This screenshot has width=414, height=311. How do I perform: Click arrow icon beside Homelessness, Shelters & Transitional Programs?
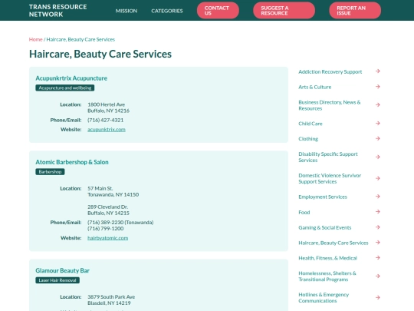coord(378,276)
